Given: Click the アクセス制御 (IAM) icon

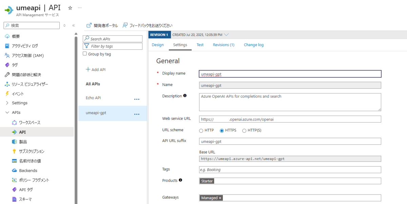Looking at the screenshot, I should pos(7,55).
